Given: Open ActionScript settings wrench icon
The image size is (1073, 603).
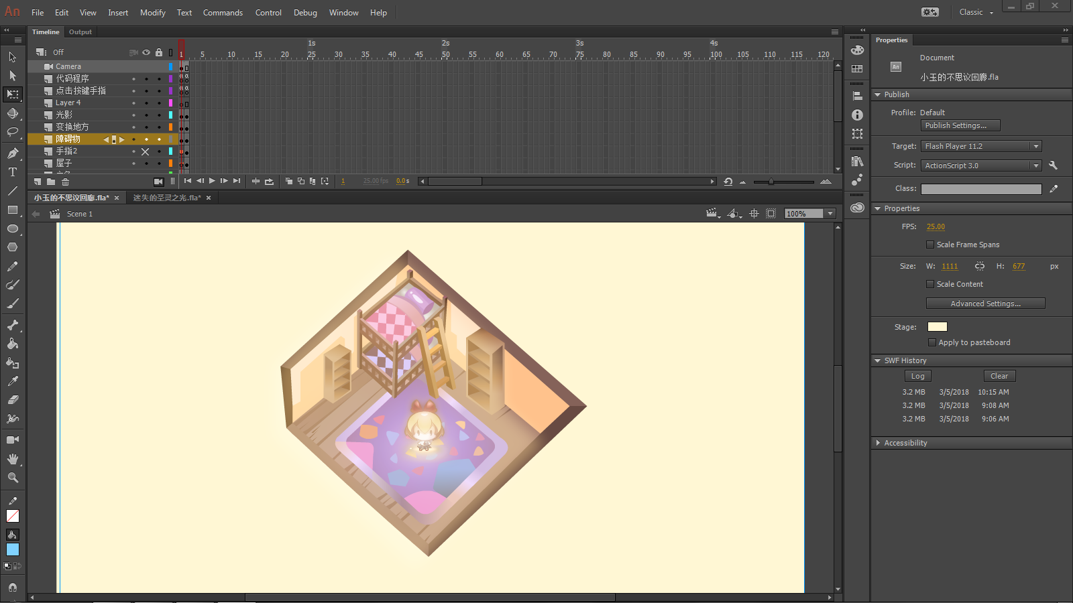Looking at the screenshot, I should point(1053,165).
